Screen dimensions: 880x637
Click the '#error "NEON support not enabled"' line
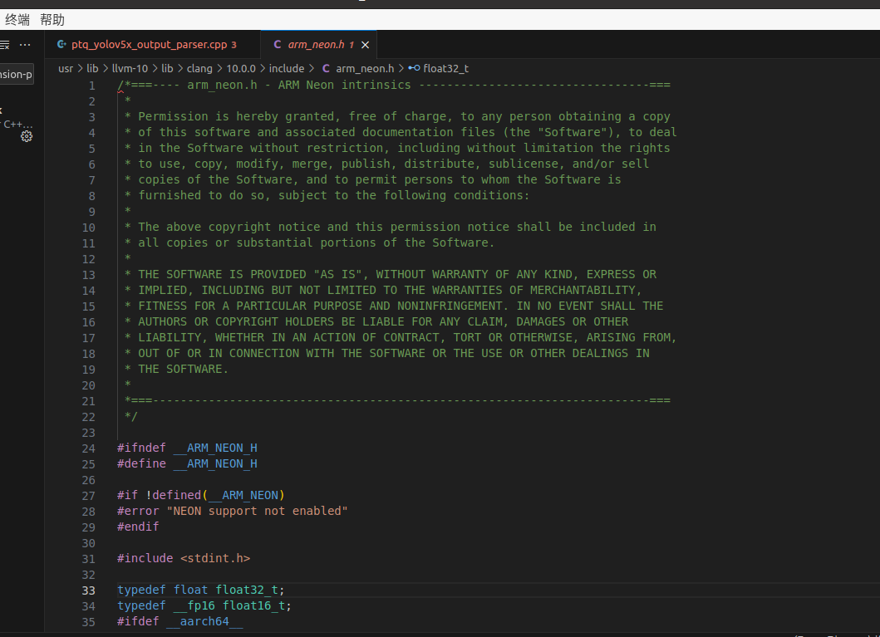tap(233, 511)
